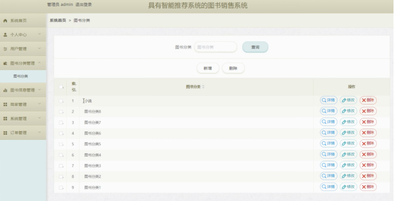Screen dimensions: 394x201
Task: View 详情 for the 图书分类8 row
Action: pyautogui.click(x=328, y=111)
